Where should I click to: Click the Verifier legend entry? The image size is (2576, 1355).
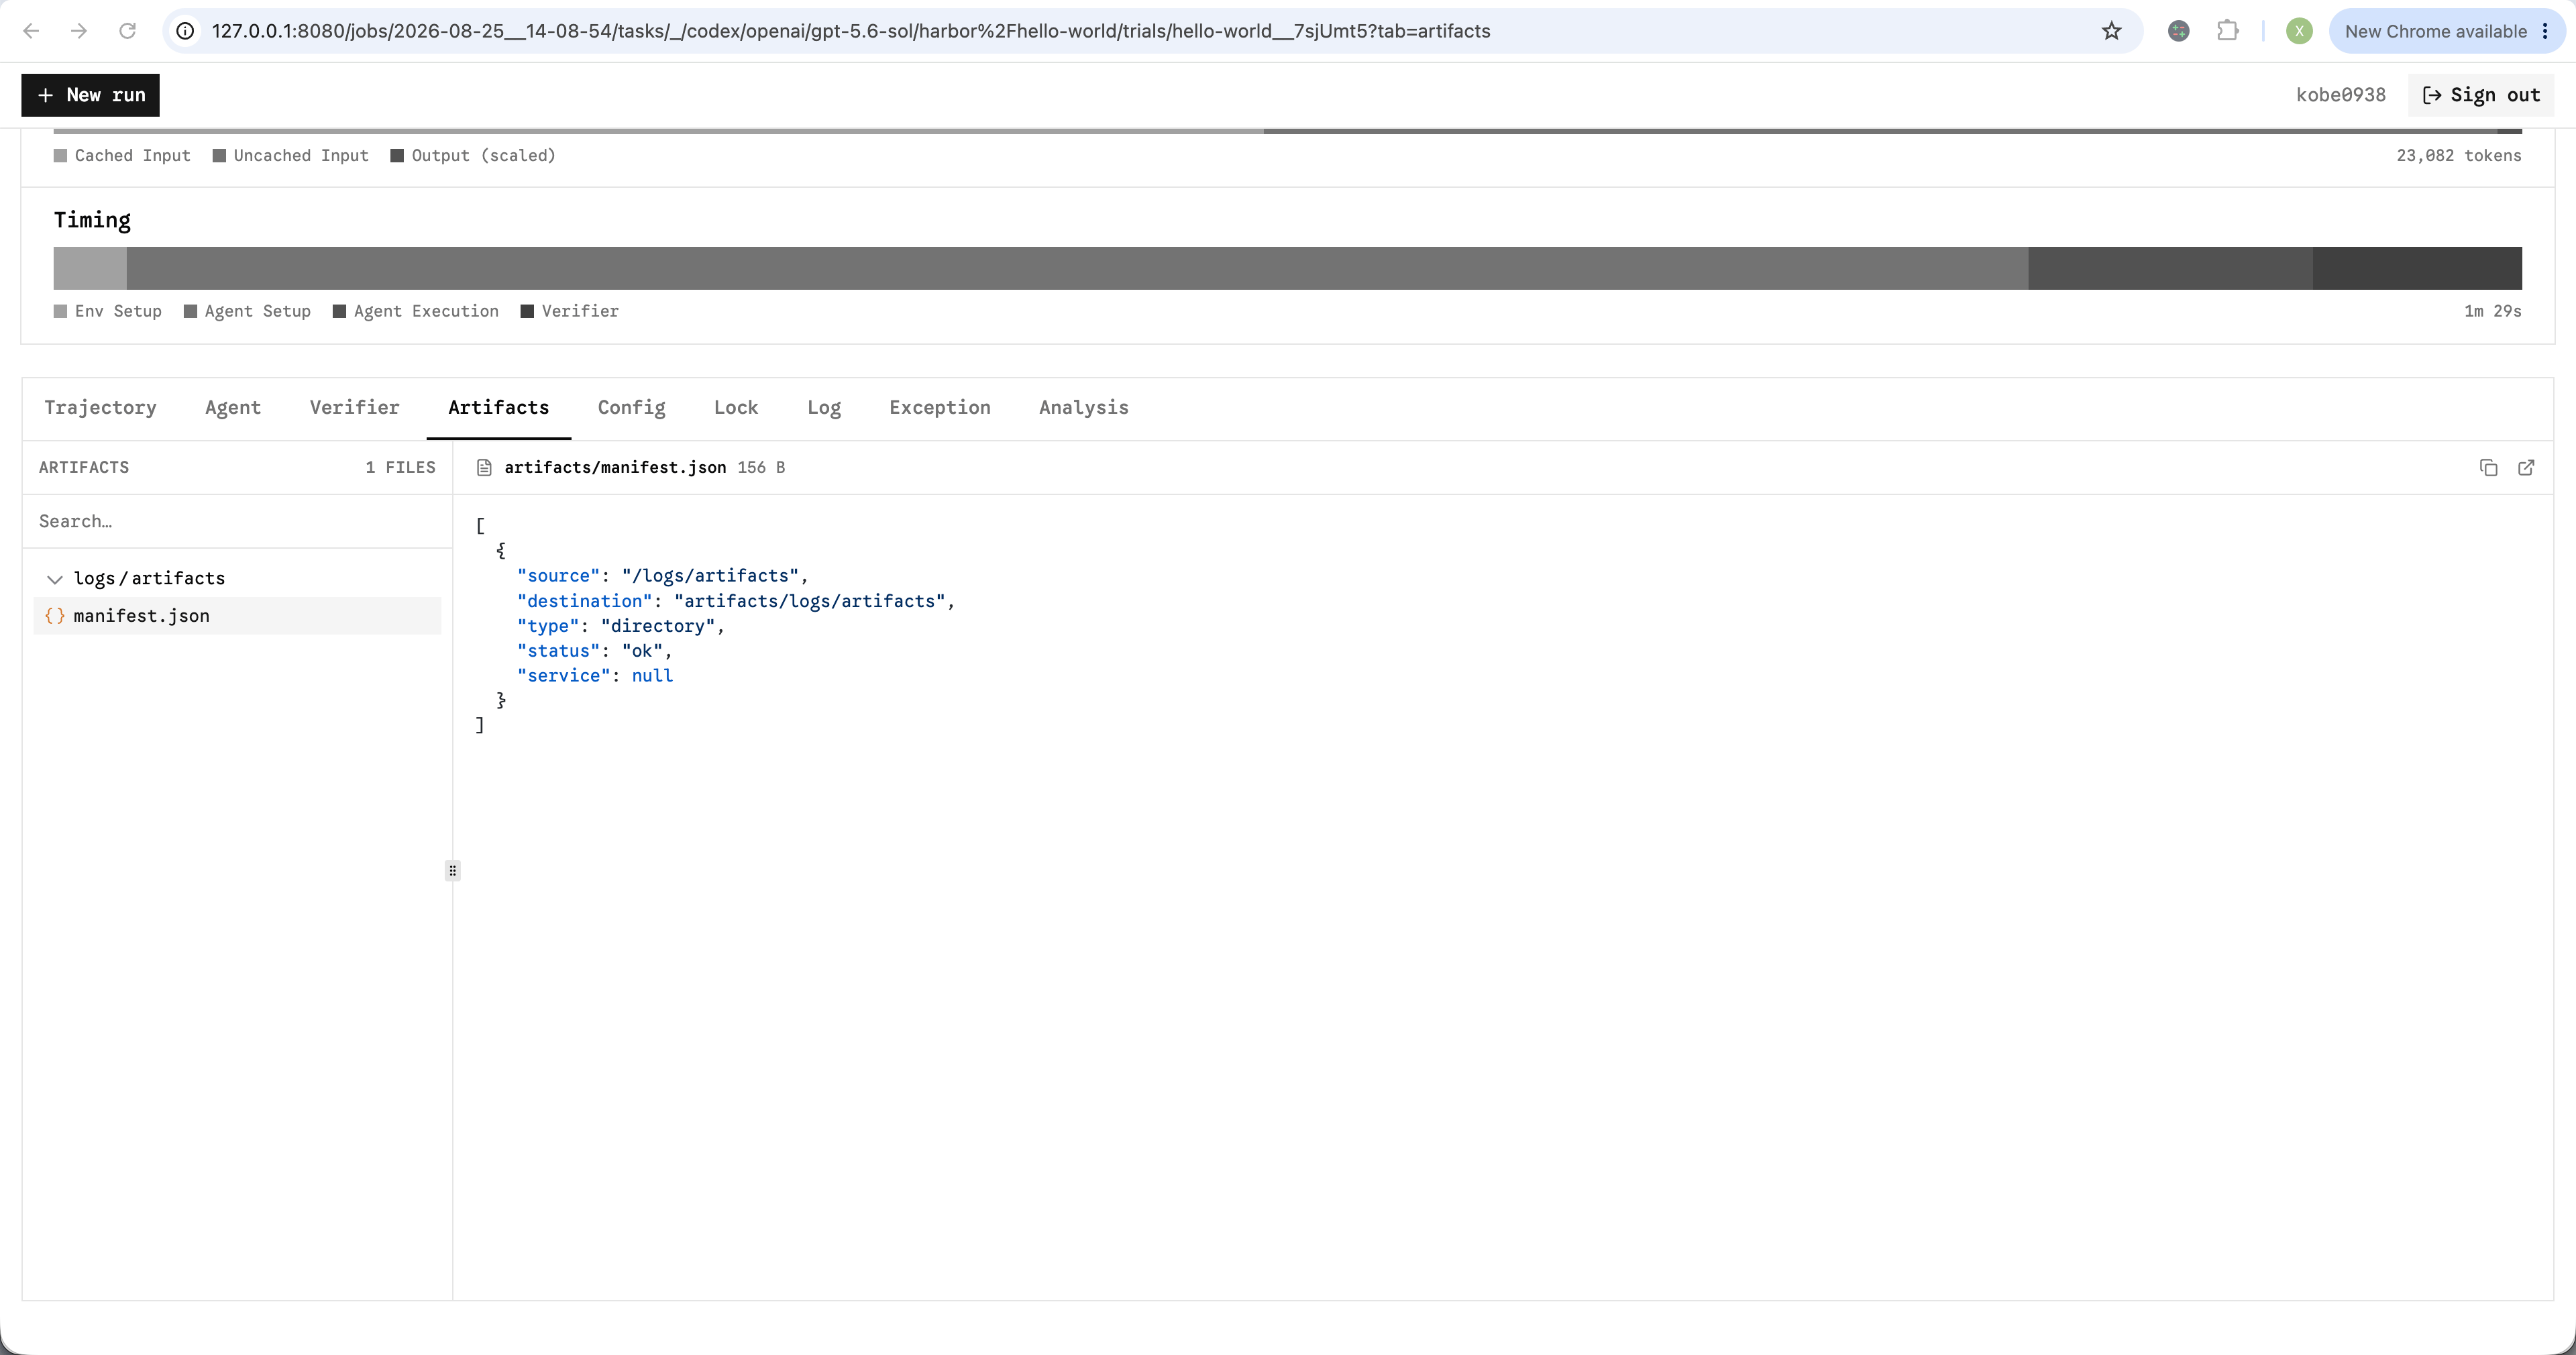point(570,311)
